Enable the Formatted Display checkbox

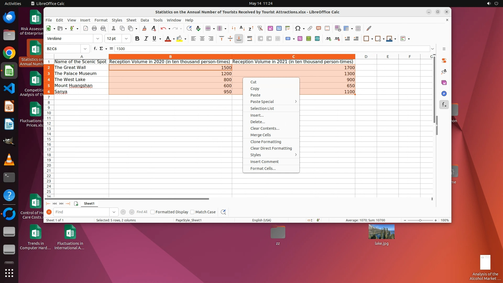152,212
